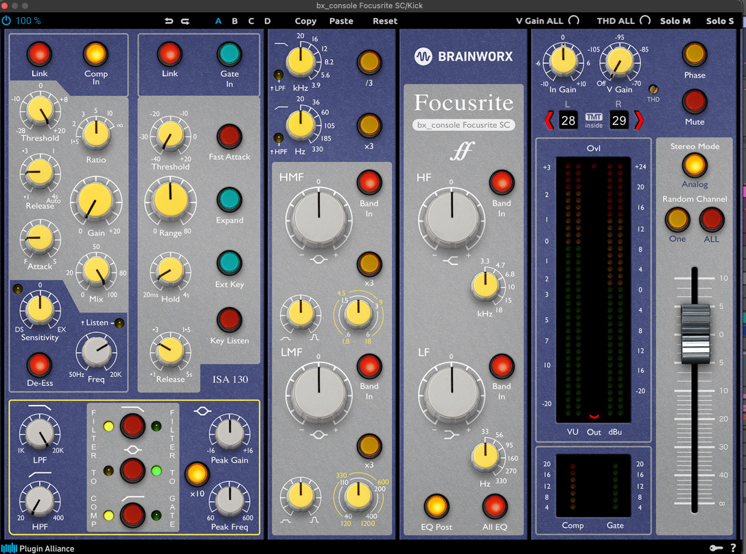Click the sidechain HPF filter red button

132,515
